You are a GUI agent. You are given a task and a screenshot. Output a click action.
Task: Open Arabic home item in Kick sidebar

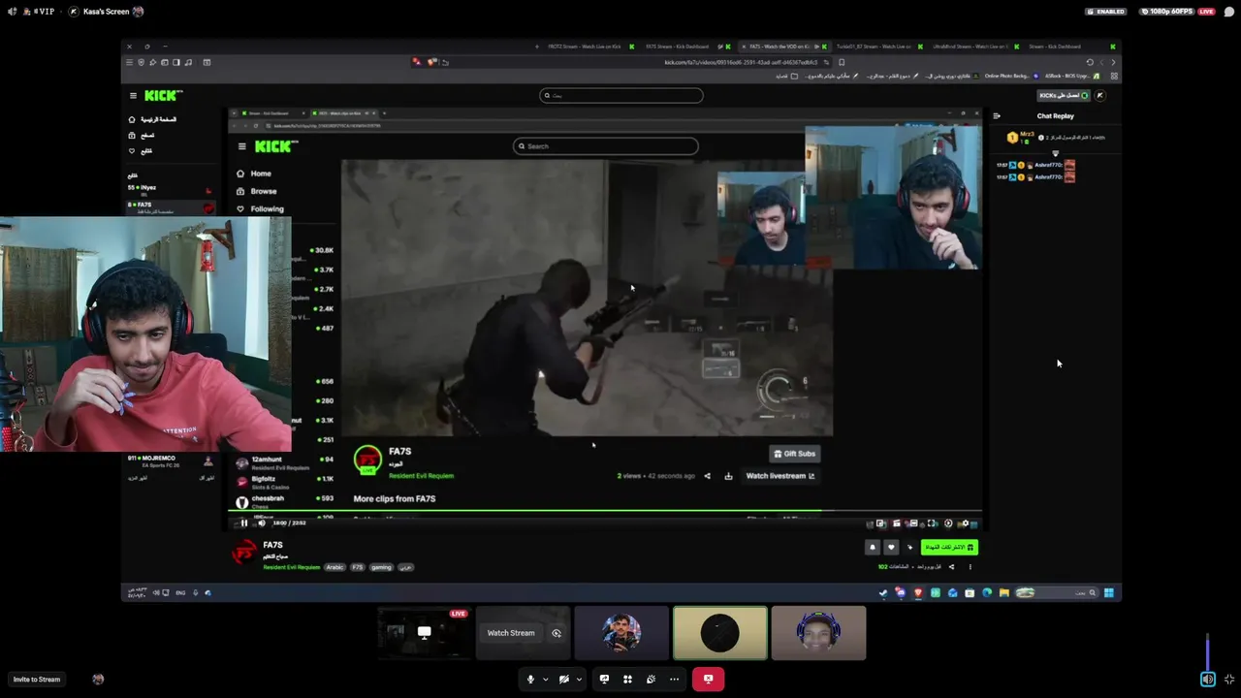(153, 119)
